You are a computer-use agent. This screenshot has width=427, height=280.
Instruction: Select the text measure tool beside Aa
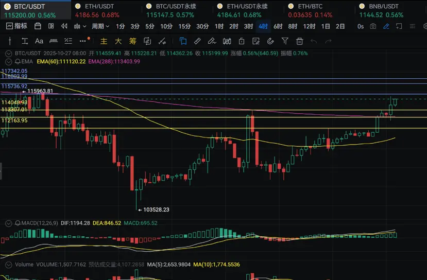point(25,41)
